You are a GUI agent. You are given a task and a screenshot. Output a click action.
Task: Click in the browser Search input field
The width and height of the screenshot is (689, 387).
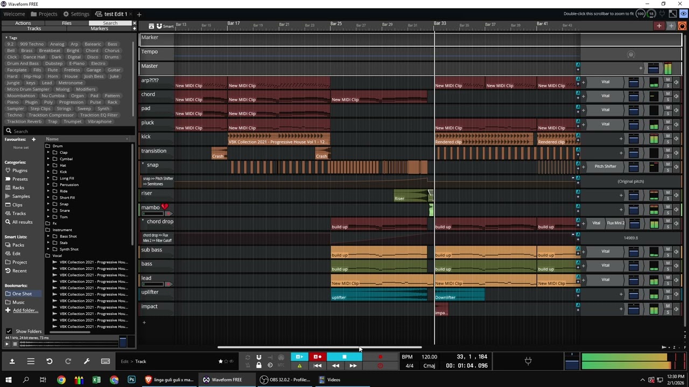click(70, 131)
